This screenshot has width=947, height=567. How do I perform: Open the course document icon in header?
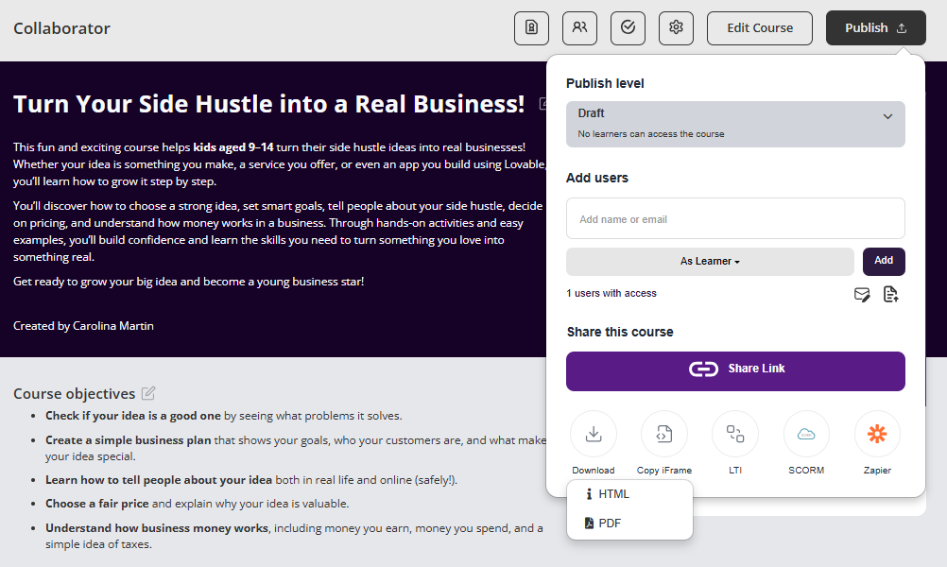tap(531, 28)
